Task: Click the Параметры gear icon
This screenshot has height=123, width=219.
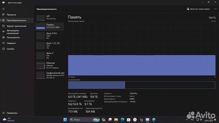Action: [3, 113]
